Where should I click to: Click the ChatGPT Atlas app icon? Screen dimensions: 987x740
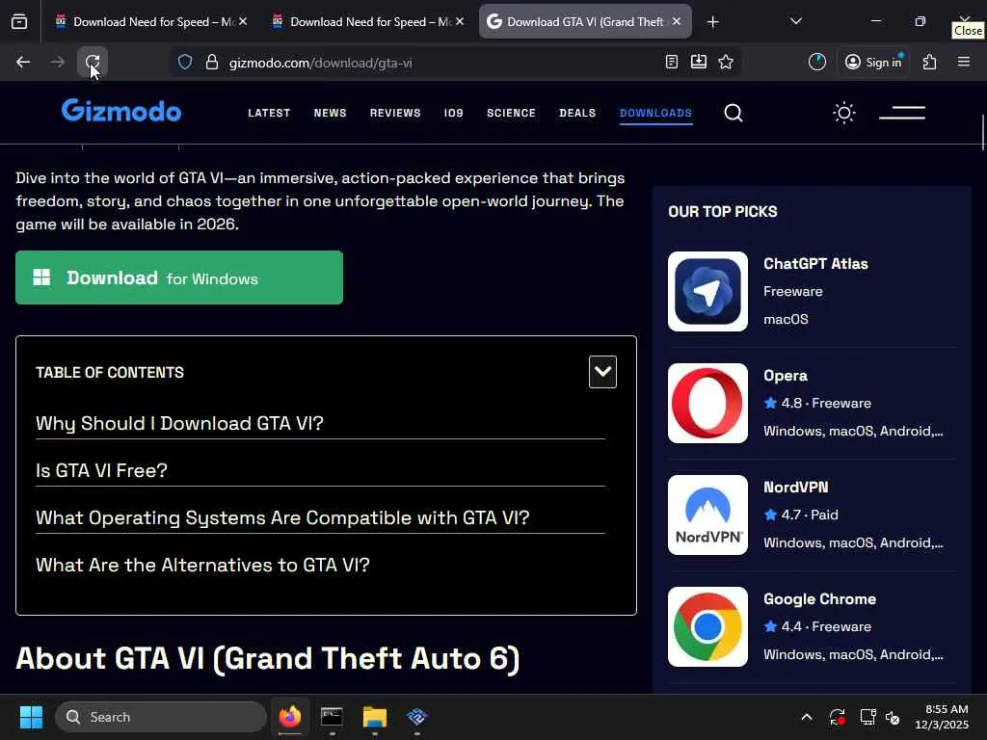point(708,291)
